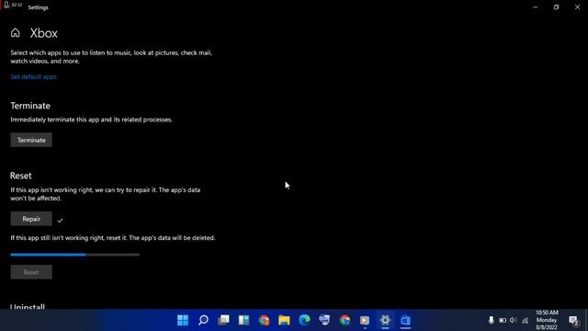The image size is (588, 331).
Task: Click the greyed-out Reset button
Action: [x=31, y=272]
